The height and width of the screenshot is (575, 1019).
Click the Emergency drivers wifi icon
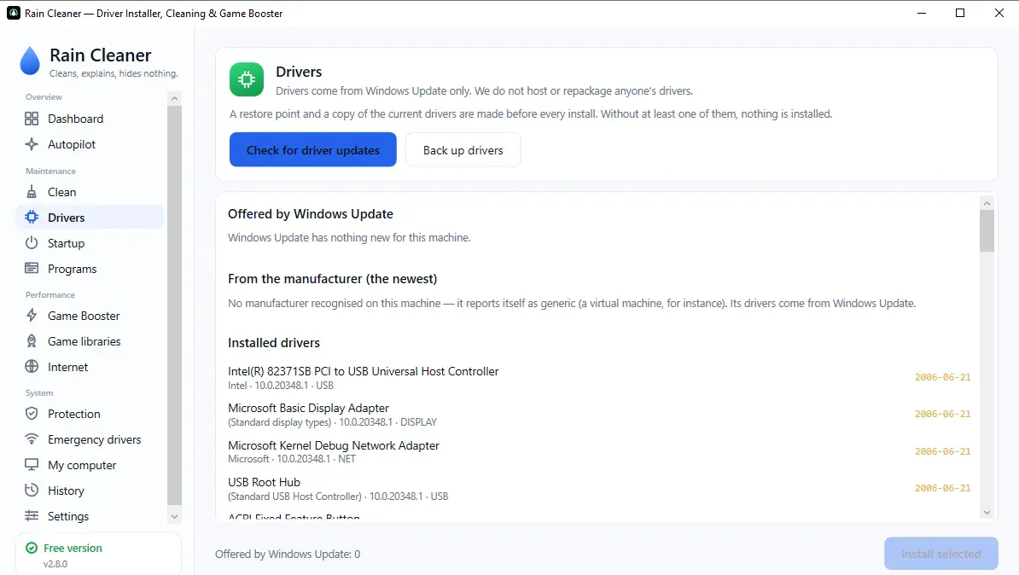coord(32,439)
